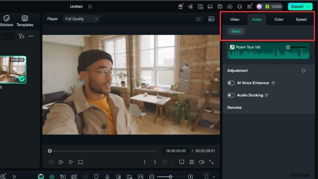This screenshot has width=318, height=179.
Task: Click the AI music note icon at bottom left
Action: pyautogui.click(x=3, y=176)
